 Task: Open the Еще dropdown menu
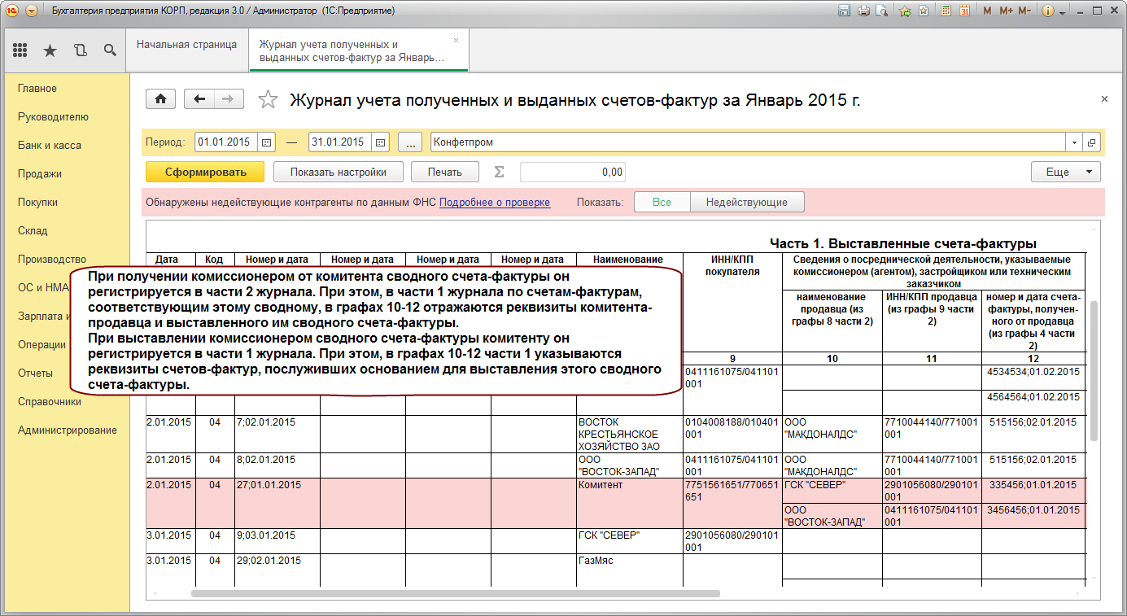tap(1066, 172)
